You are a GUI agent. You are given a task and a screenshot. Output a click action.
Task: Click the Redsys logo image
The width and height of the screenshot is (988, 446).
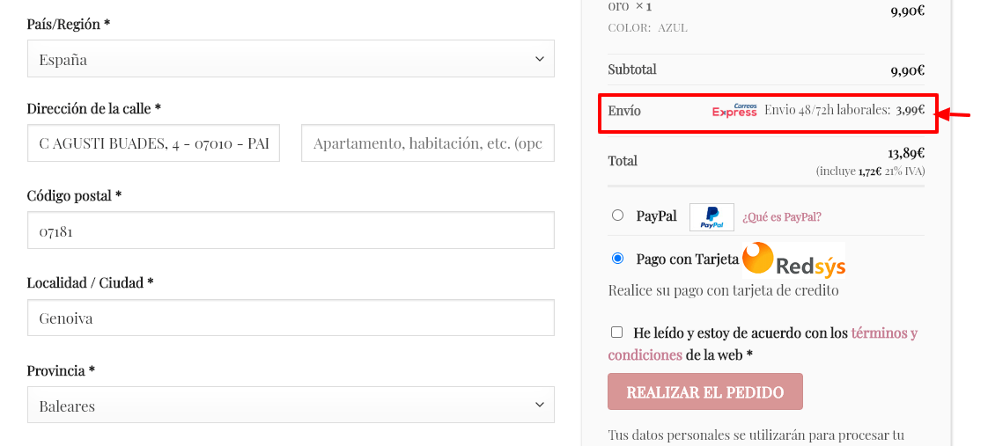tap(793, 260)
